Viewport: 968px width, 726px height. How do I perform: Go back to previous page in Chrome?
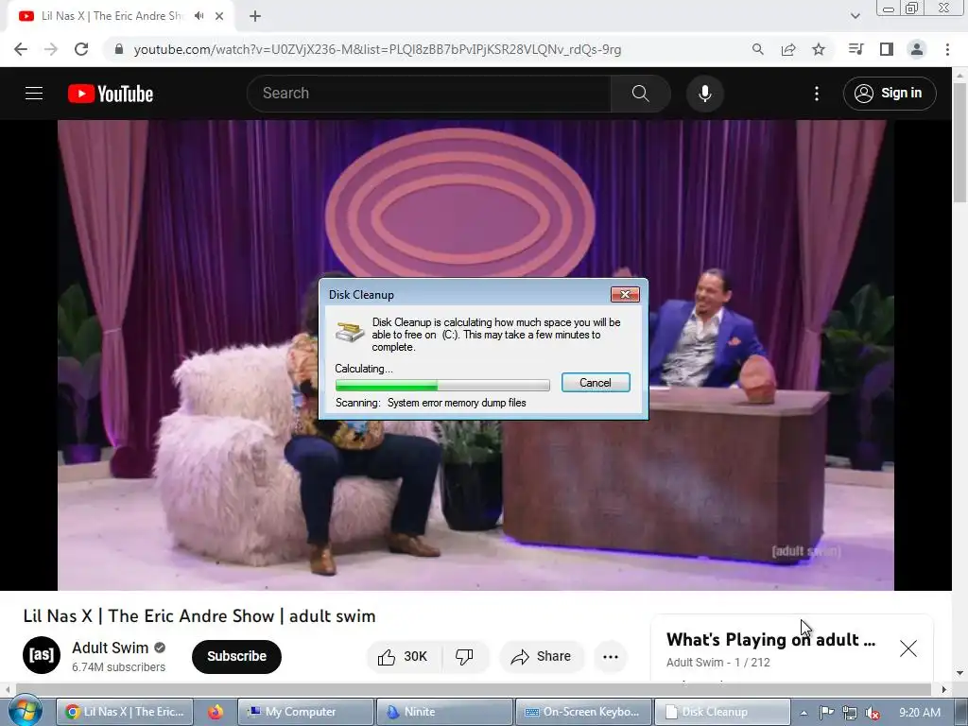coord(21,49)
